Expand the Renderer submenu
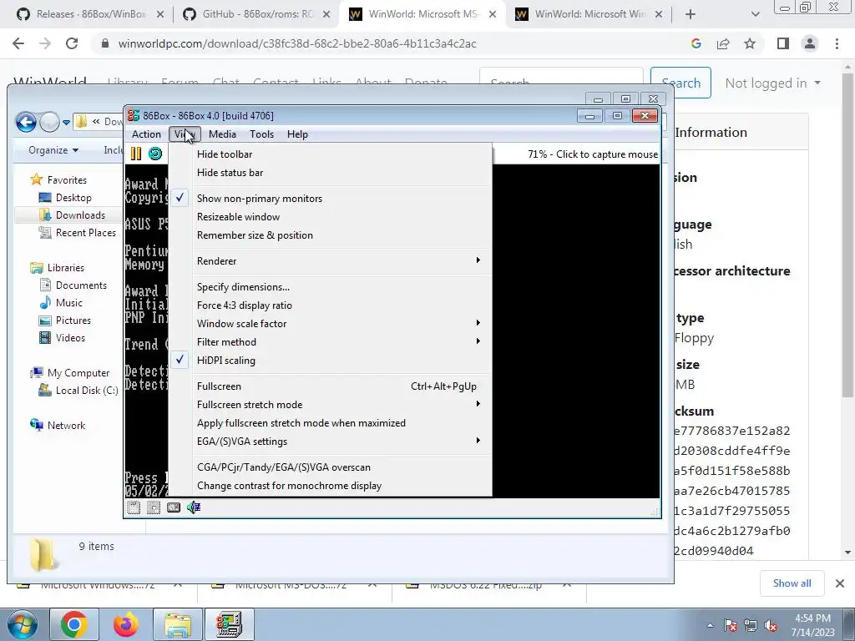The image size is (855, 641). [331, 261]
